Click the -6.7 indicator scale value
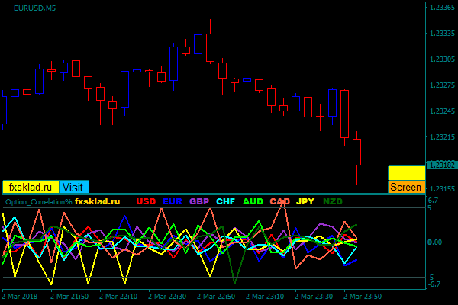The height and width of the screenshot is (305, 458). tap(434, 284)
